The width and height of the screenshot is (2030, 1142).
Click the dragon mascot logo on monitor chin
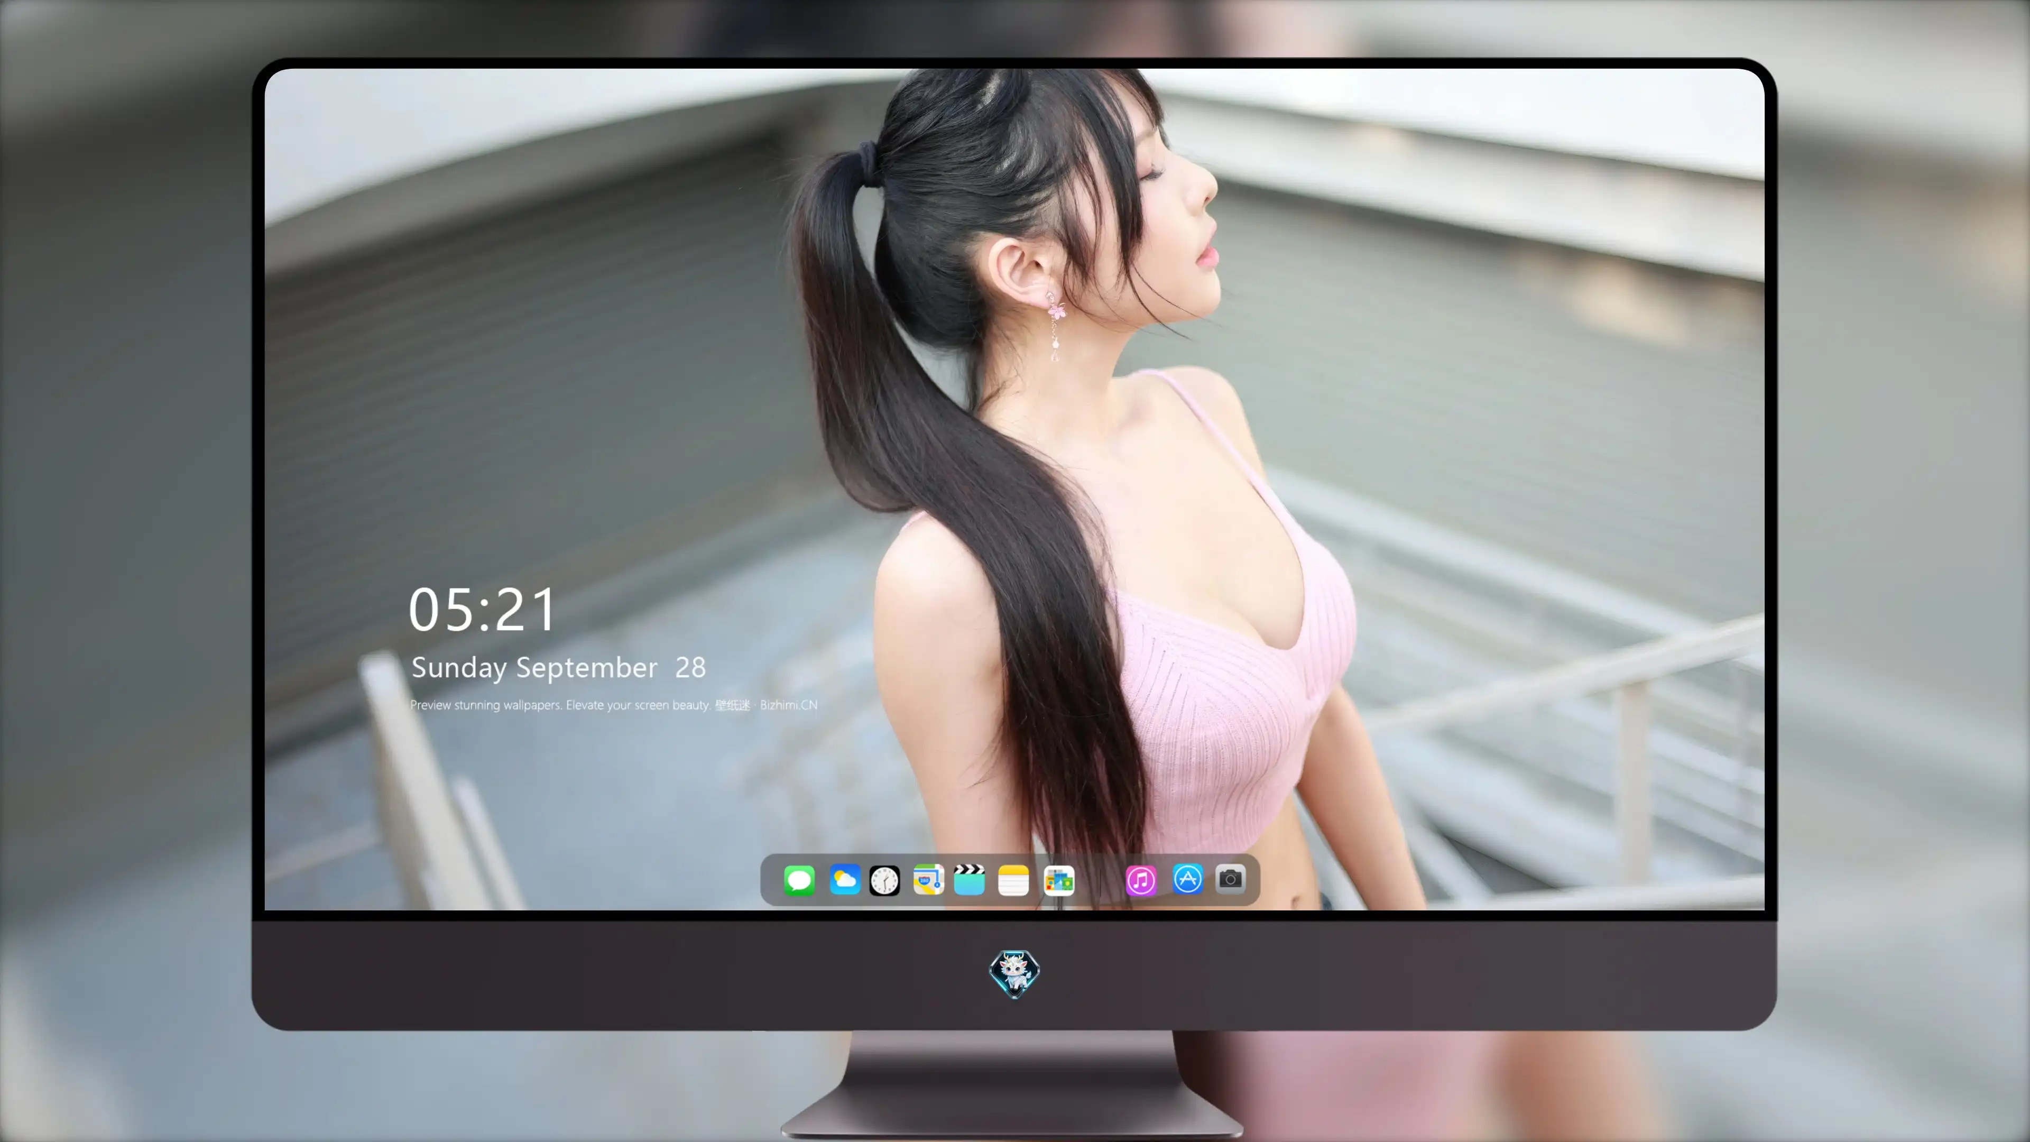[x=1014, y=974]
